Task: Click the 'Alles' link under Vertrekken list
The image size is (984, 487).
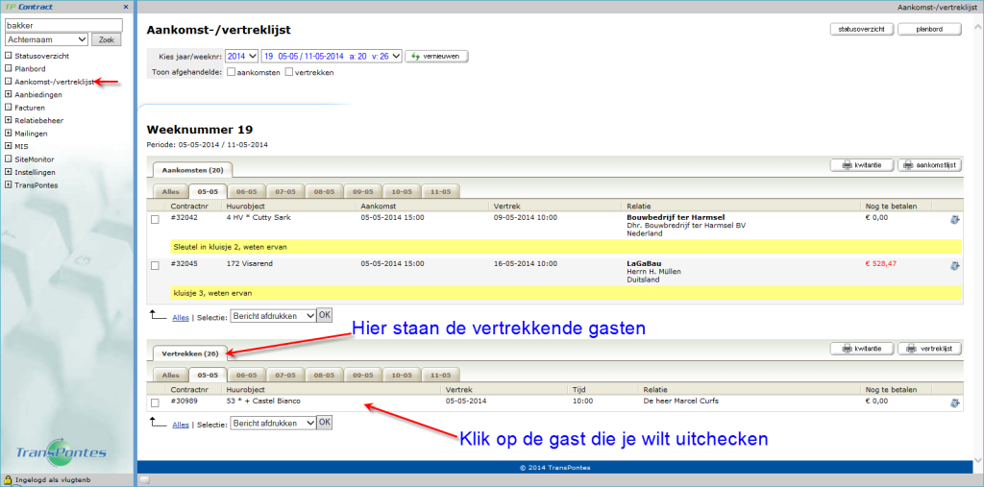Action: (x=181, y=423)
